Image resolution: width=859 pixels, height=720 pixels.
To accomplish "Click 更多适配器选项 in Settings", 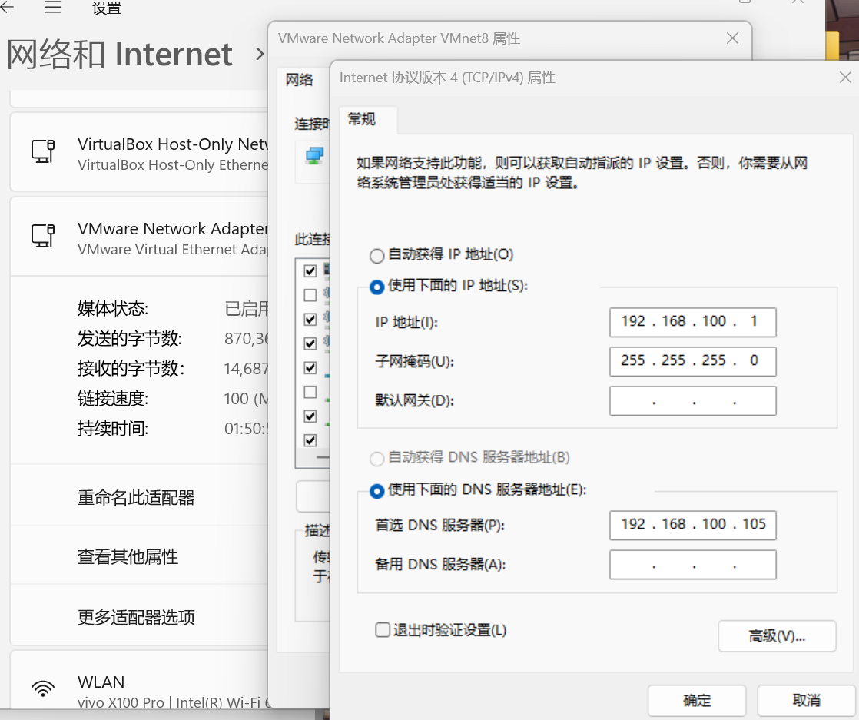I will click(137, 618).
